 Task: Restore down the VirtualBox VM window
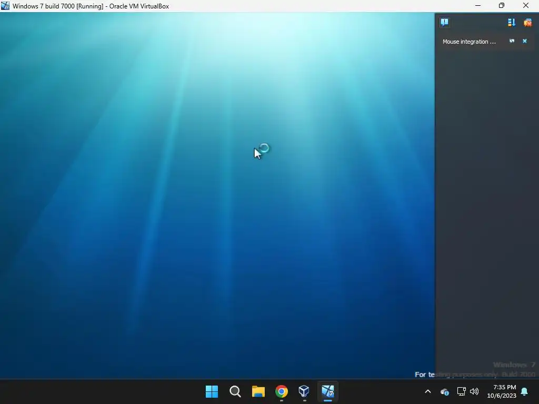click(502, 6)
